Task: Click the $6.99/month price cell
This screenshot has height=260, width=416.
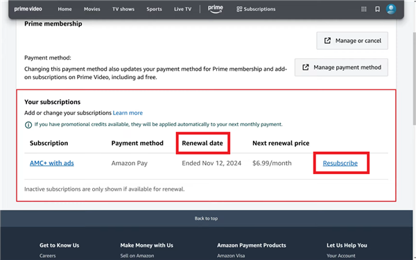Action: 272,163
